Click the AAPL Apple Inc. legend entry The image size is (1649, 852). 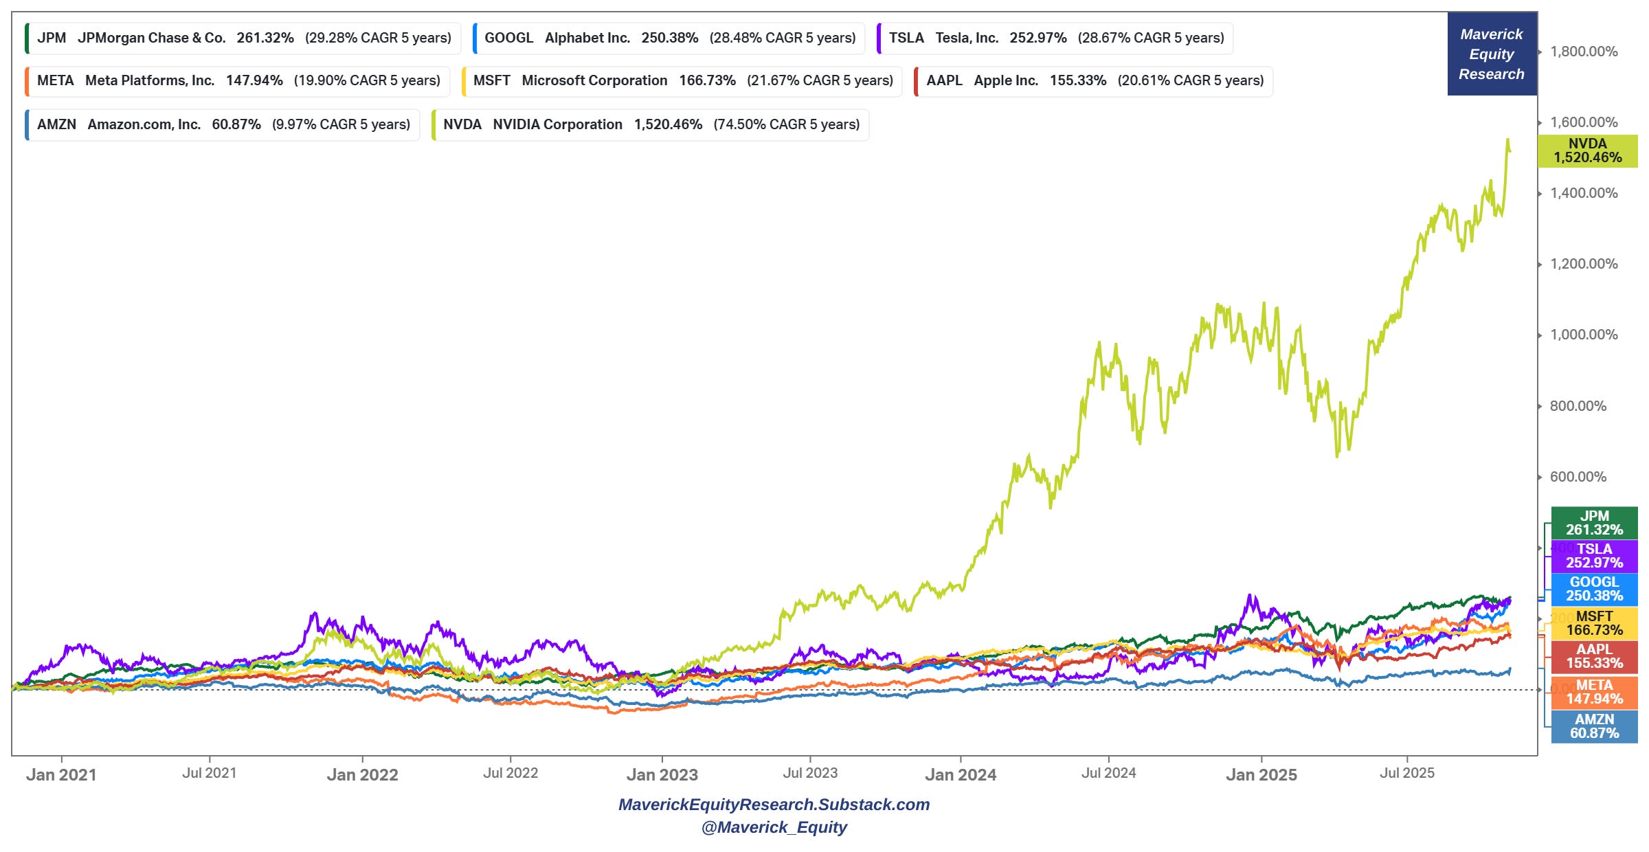(x=1094, y=81)
